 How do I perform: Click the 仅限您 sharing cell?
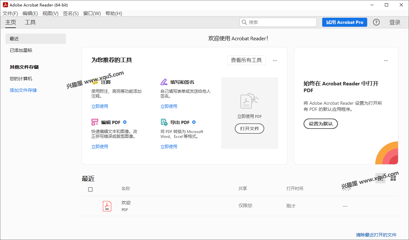pyautogui.click(x=245, y=206)
